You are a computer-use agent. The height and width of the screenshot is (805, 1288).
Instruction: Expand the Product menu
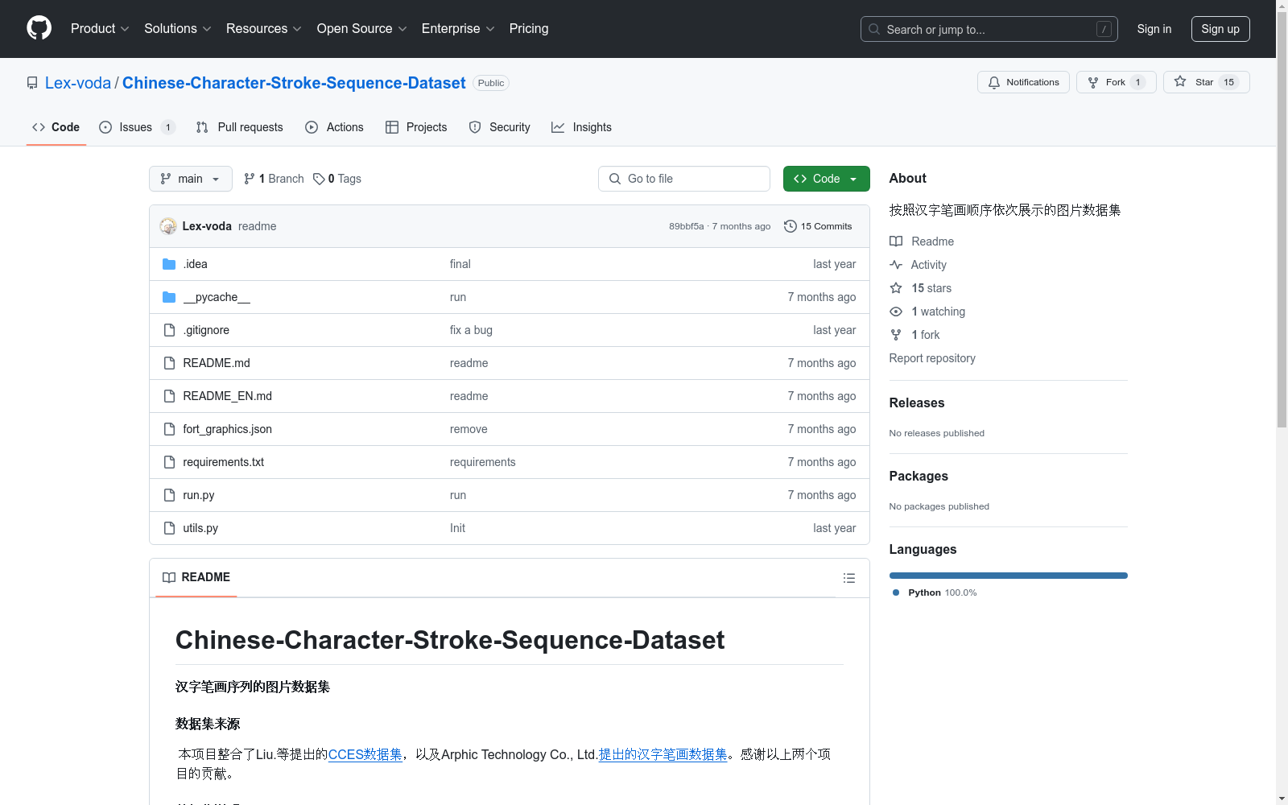100,28
